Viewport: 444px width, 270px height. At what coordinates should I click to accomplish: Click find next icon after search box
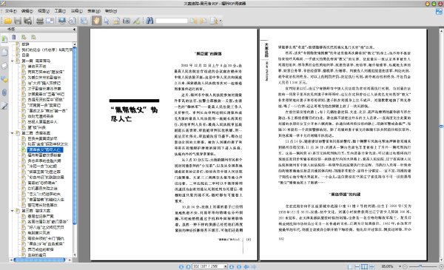coord(203,21)
